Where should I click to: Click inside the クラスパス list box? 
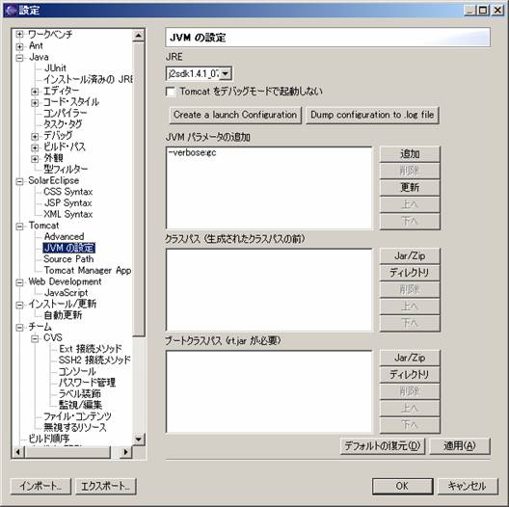[x=269, y=290]
